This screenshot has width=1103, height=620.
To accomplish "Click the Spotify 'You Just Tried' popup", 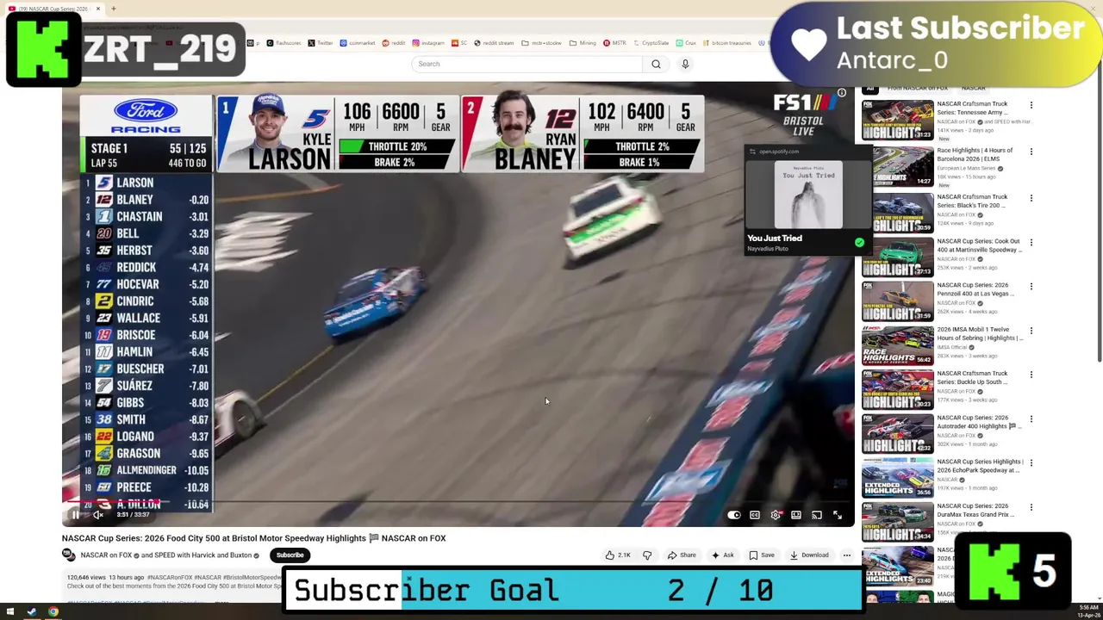I will (x=808, y=201).
